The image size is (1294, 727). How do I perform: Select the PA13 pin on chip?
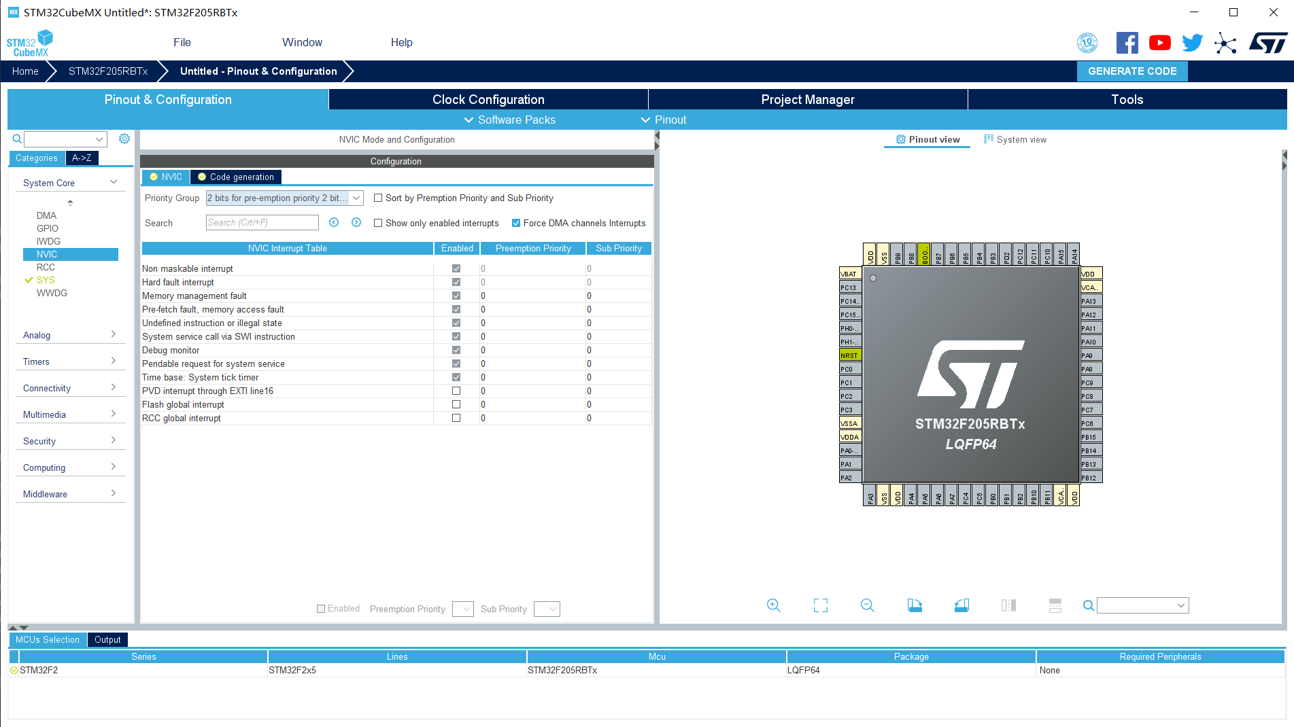point(1091,301)
